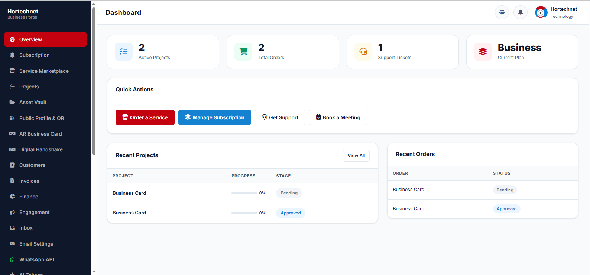Image resolution: width=590 pixels, height=275 pixels.
Task: Select the Business Card order with Pending status
Action: (483, 190)
